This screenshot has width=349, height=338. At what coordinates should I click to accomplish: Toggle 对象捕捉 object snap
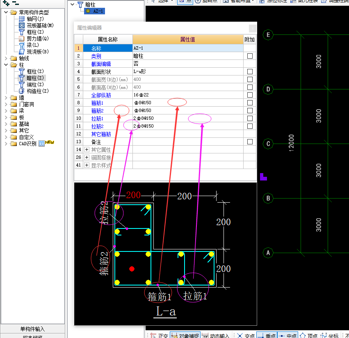pos(185,335)
